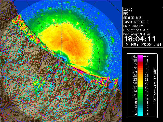The image size is (163, 122).
Task: Pick the cyan -4 to -1 dBZ swatch
Action: pos(140,114)
